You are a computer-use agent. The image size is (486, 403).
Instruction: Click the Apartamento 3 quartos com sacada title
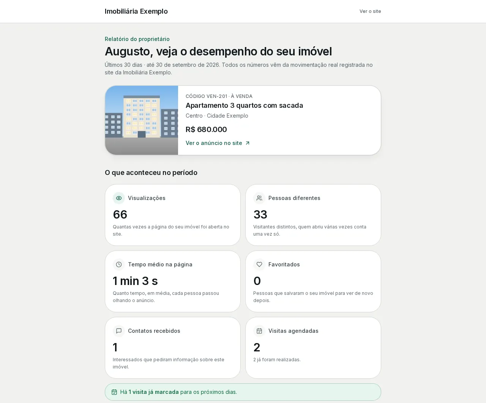244,105
